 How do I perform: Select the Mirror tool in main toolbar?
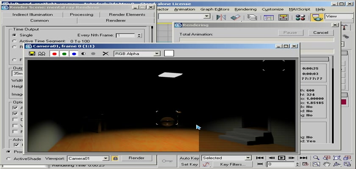[x=221, y=17]
